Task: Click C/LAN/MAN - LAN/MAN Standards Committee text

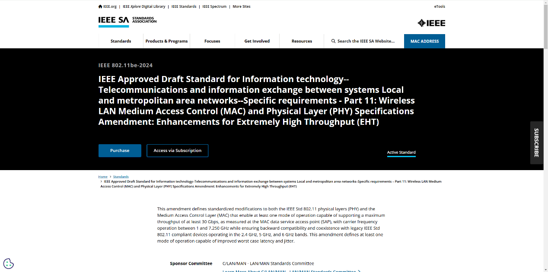Action: tap(268, 263)
